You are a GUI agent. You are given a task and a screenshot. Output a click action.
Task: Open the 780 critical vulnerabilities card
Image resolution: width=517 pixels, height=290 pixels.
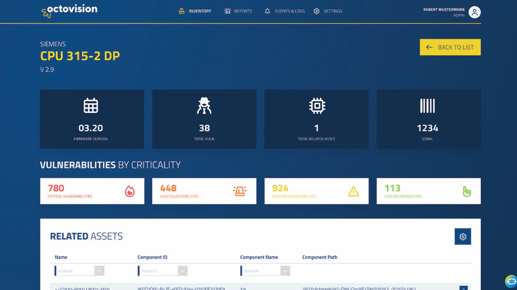(92, 191)
